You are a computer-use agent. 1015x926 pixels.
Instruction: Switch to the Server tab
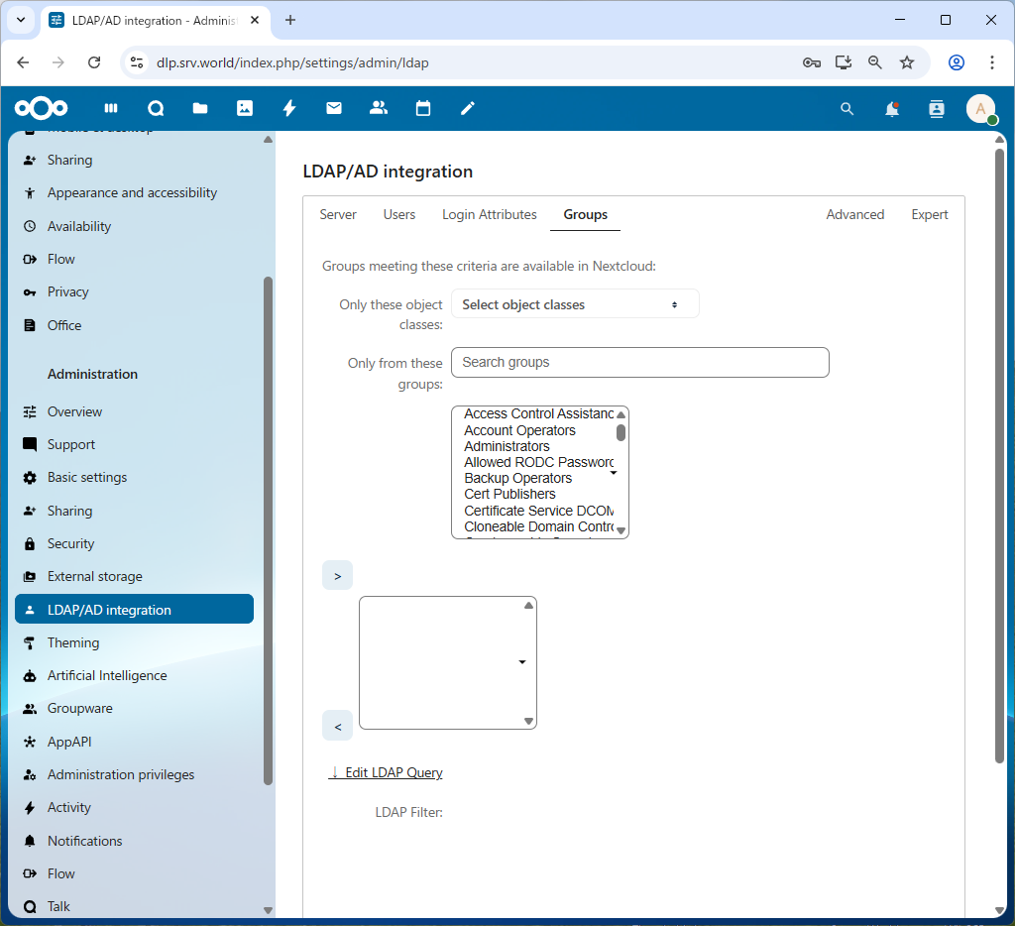tap(338, 214)
